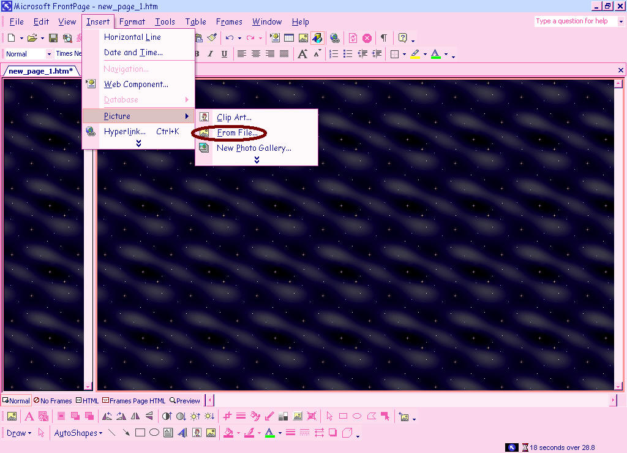The width and height of the screenshot is (627, 453).
Task: Open the Normal style dropdown
Action: pyautogui.click(x=49, y=53)
